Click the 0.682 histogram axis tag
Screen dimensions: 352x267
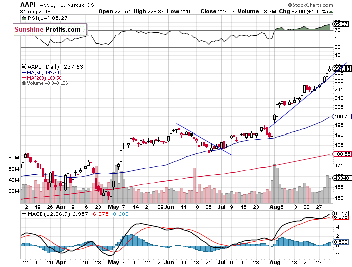click(341, 242)
